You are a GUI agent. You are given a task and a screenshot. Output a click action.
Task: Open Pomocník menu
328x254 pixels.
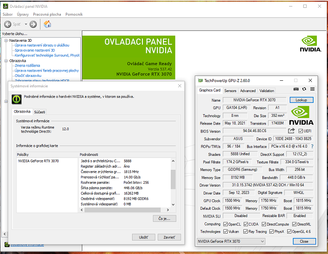(74, 14)
